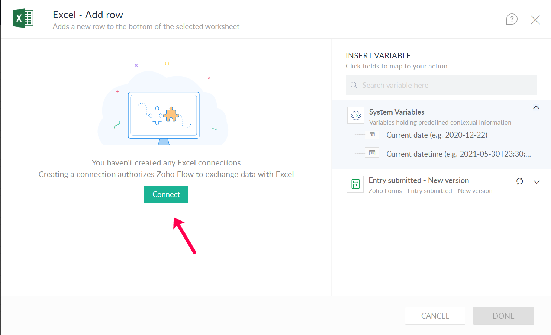Click the CANCEL button
This screenshot has height=335, width=551.
click(x=435, y=316)
